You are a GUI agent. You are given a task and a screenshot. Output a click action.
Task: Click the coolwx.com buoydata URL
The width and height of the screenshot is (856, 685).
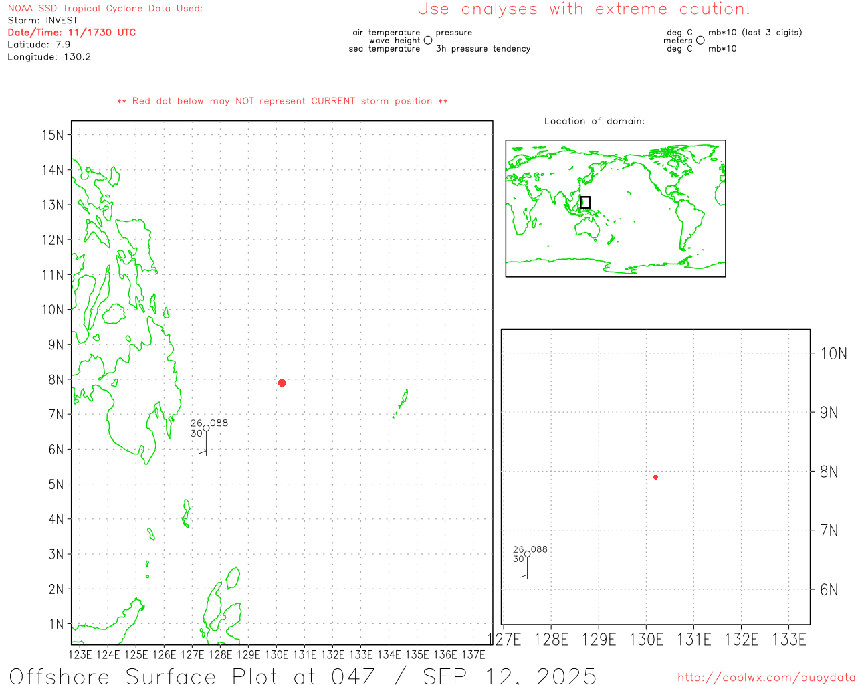[766, 678]
